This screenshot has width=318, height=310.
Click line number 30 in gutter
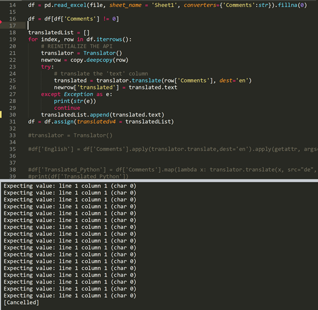12,115
